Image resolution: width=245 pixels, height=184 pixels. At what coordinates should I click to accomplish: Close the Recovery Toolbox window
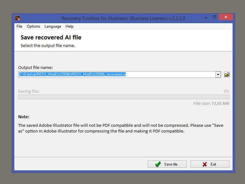click(226, 17)
